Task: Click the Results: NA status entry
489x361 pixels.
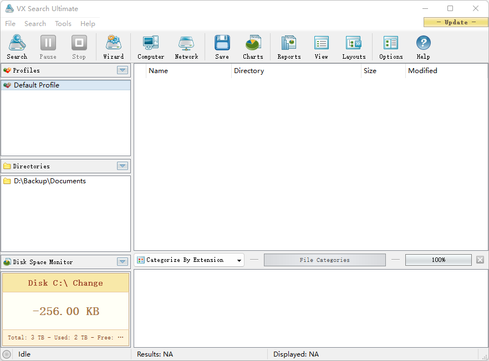Action: pyautogui.click(x=155, y=354)
